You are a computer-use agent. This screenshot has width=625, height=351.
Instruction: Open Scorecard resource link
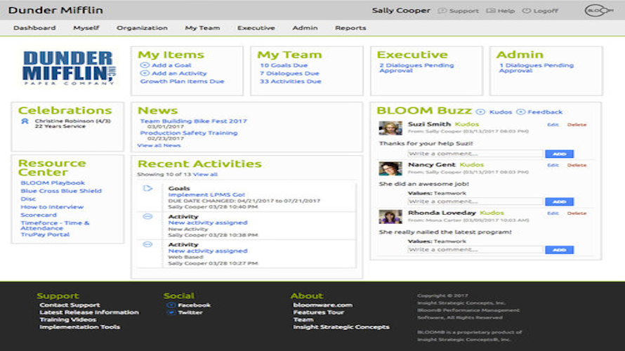(x=39, y=215)
